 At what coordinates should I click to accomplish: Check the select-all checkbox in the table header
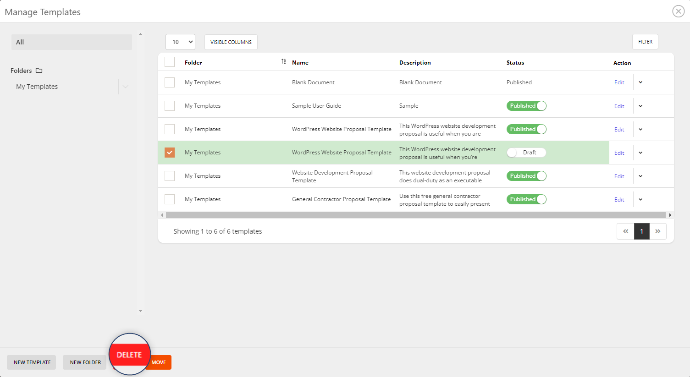click(x=169, y=61)
